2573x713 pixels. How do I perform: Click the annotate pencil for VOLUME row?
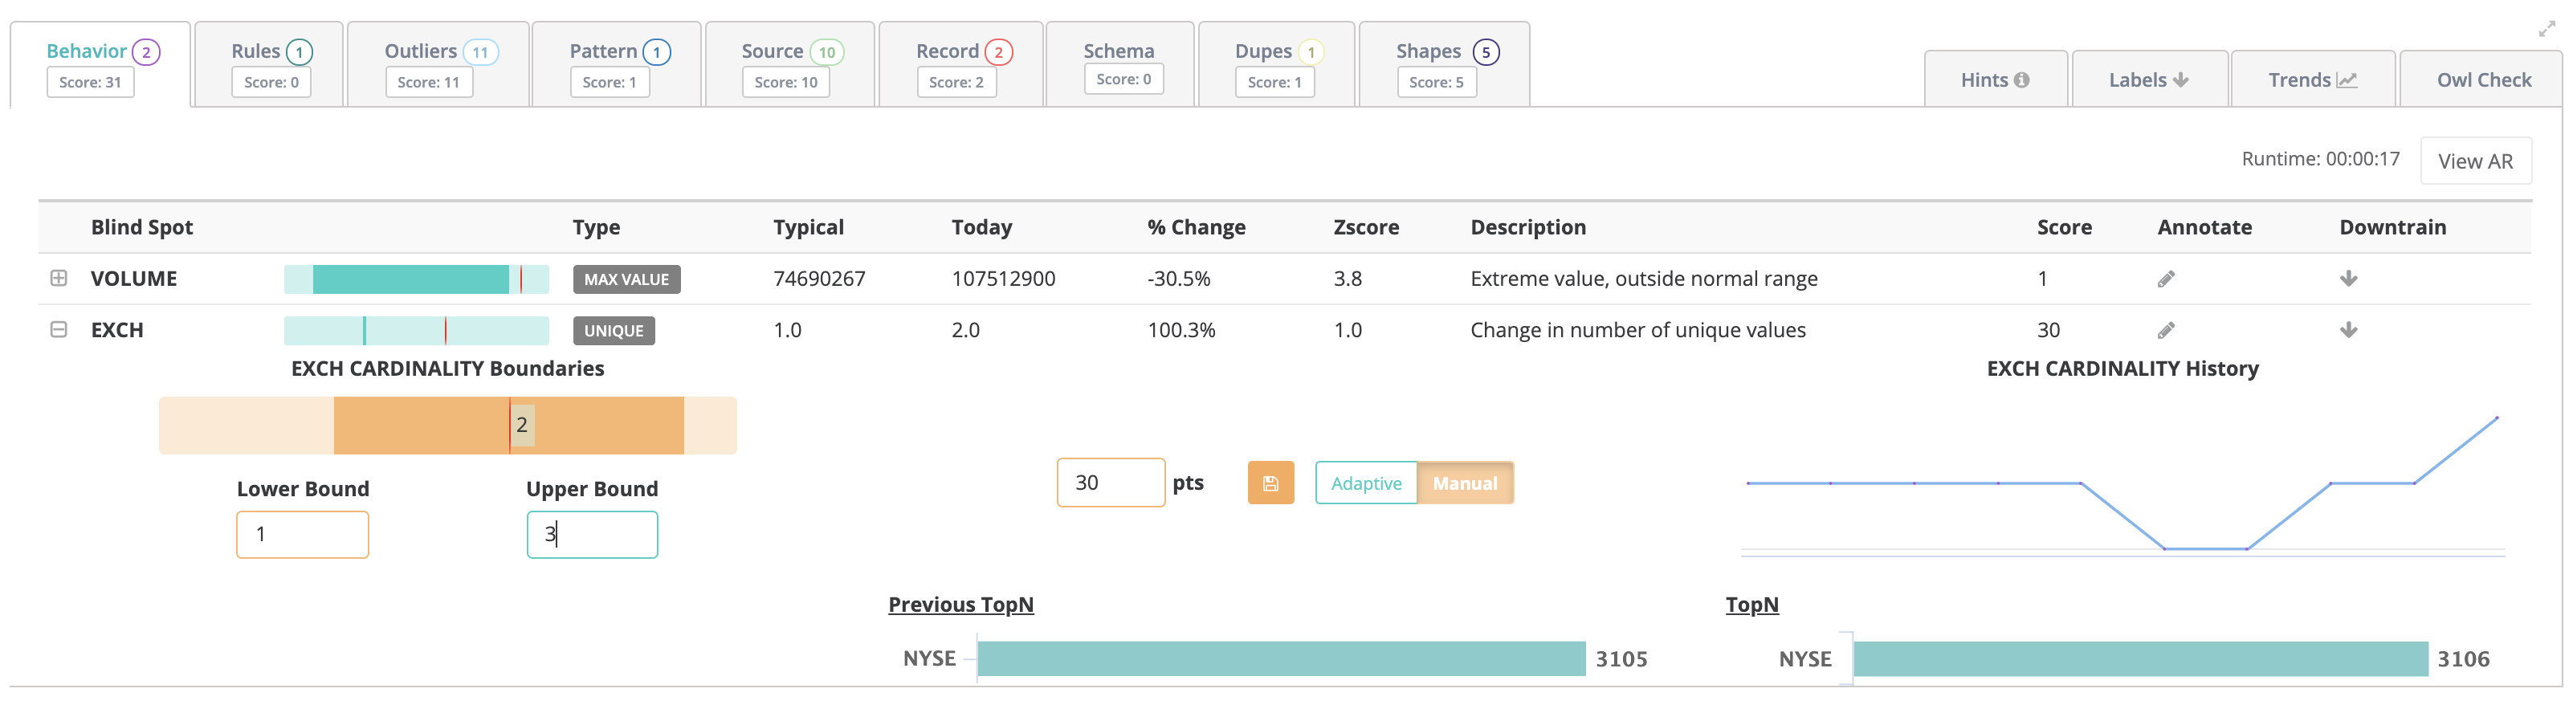pyautogui.click(x=2166, y=279)
